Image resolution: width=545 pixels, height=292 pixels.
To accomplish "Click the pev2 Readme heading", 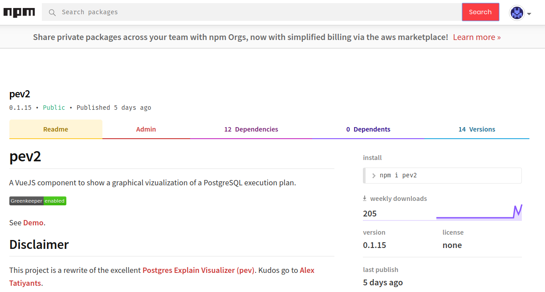I will click(x=25, y=156).
